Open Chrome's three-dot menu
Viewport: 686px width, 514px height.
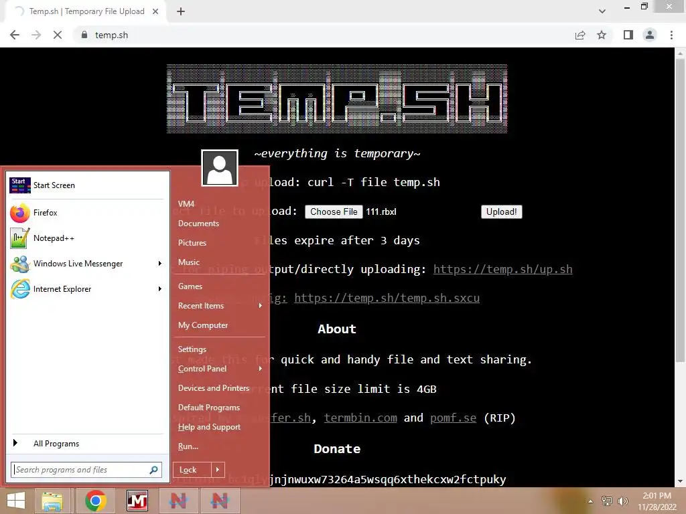(671, 35)
